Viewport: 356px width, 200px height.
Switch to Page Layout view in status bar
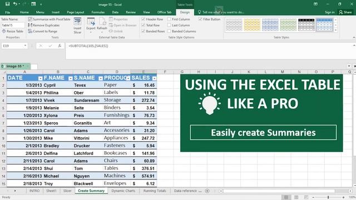pos(296,197)
